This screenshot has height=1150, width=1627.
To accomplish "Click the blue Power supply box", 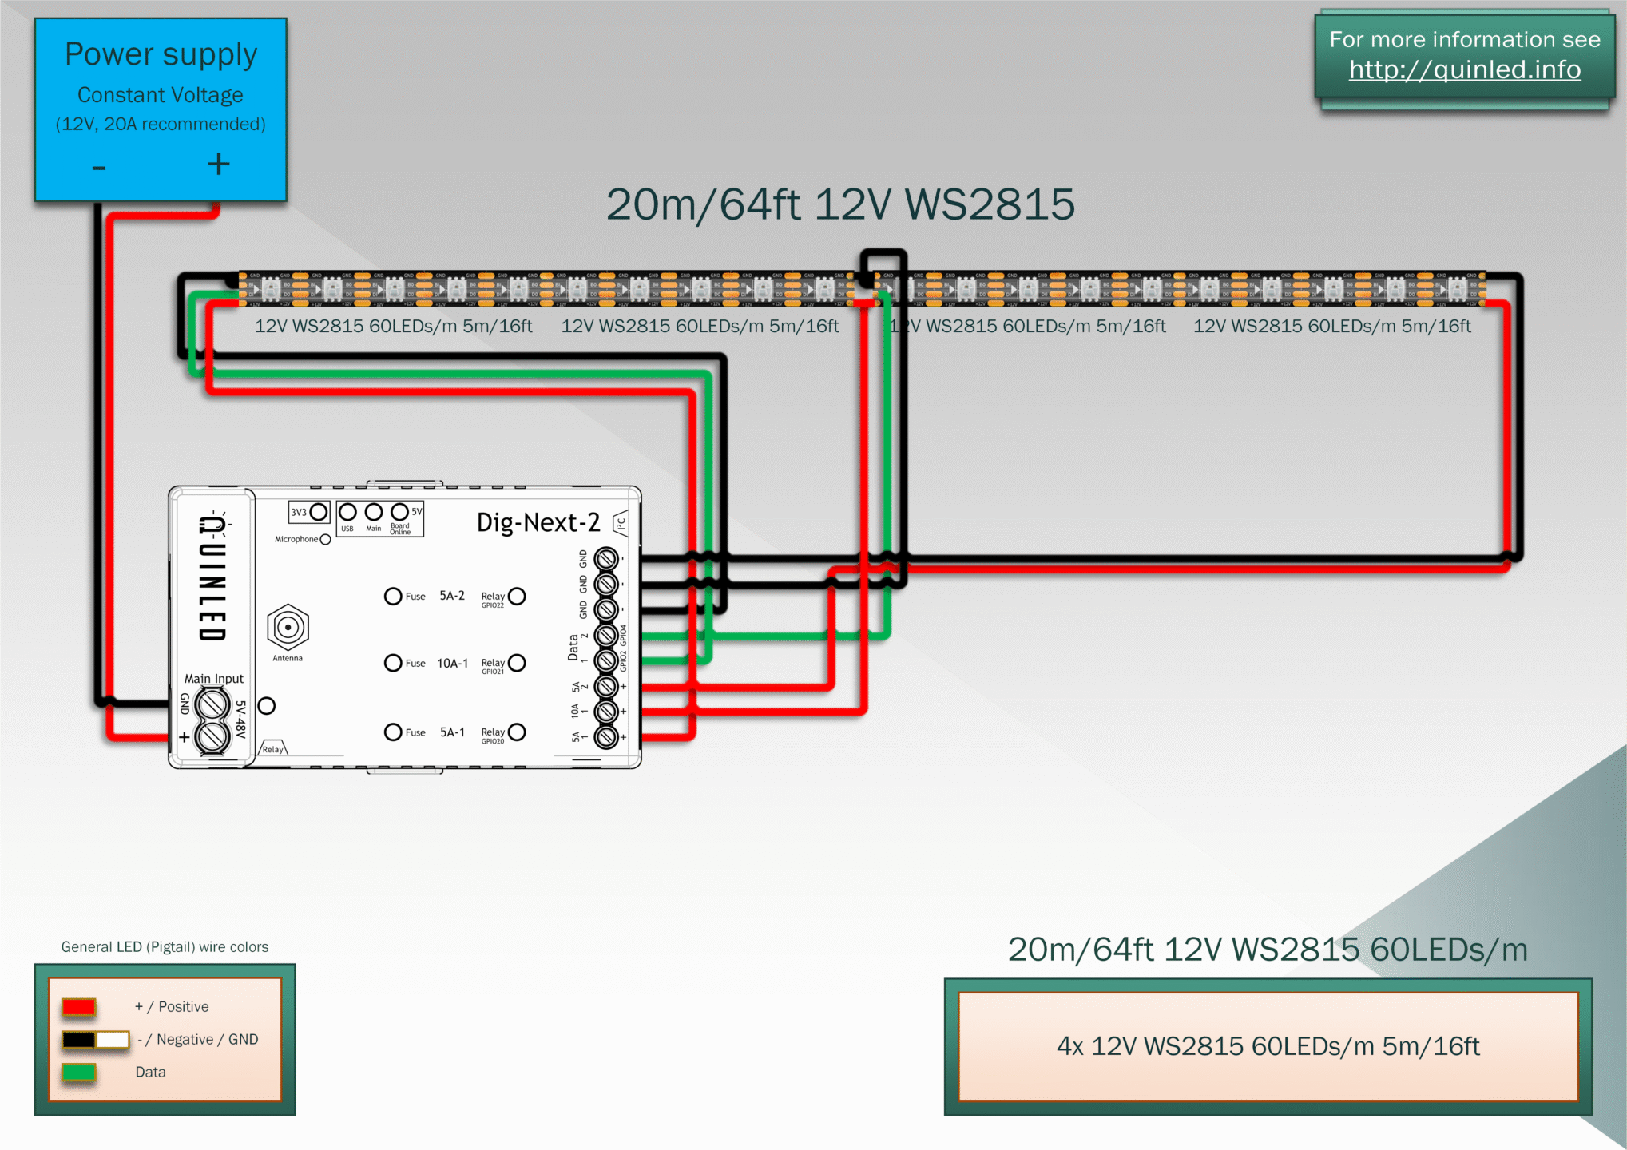I will click(x=161, y=109).
